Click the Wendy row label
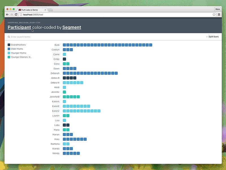 [56, 153]
